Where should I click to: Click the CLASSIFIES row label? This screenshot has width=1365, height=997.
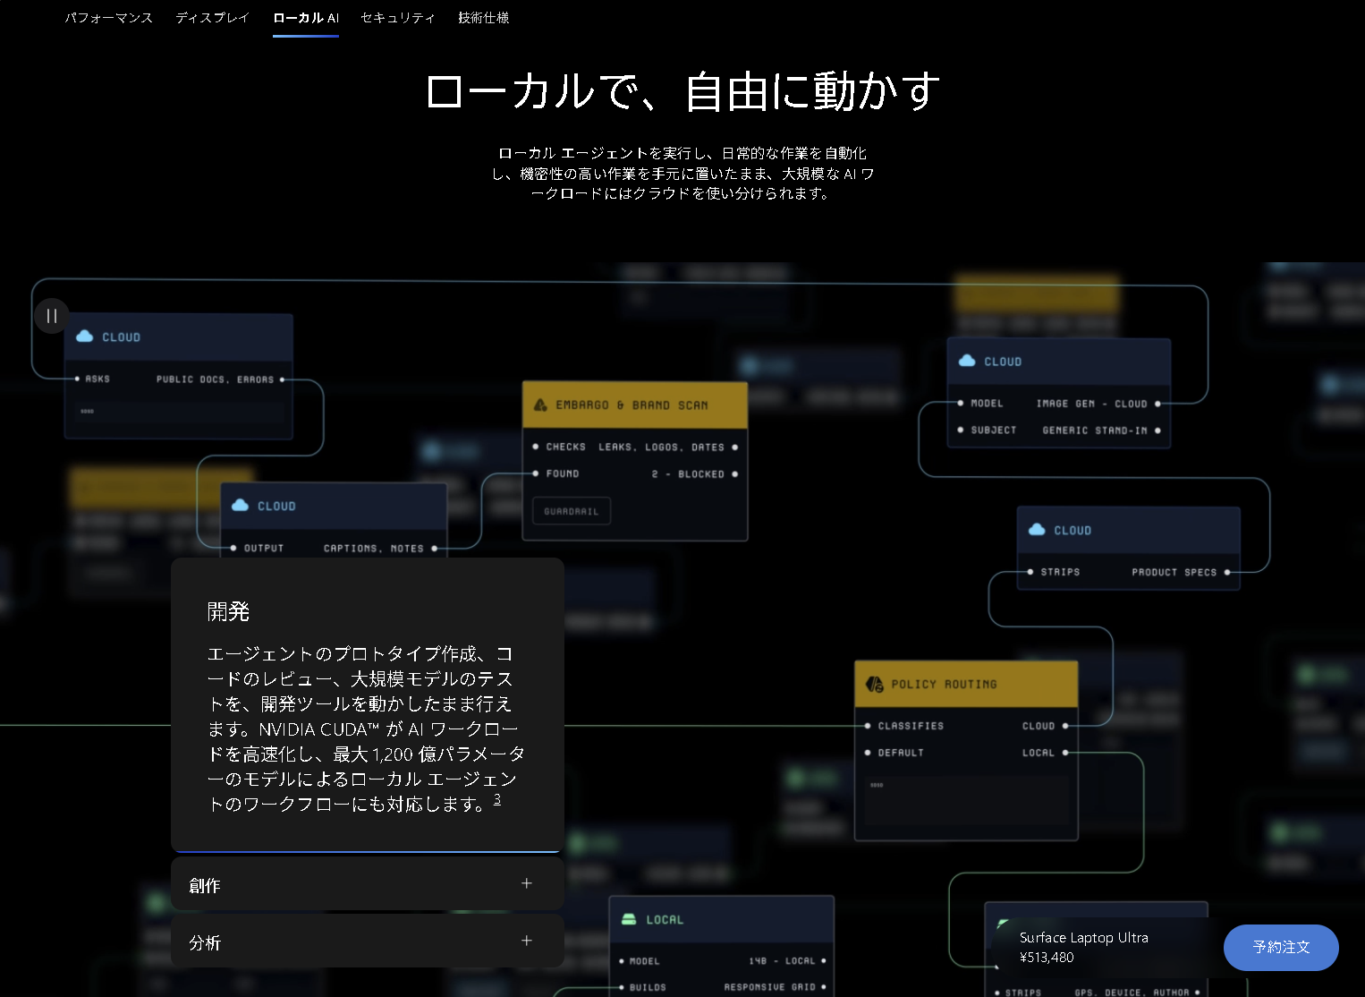(911, 726)
